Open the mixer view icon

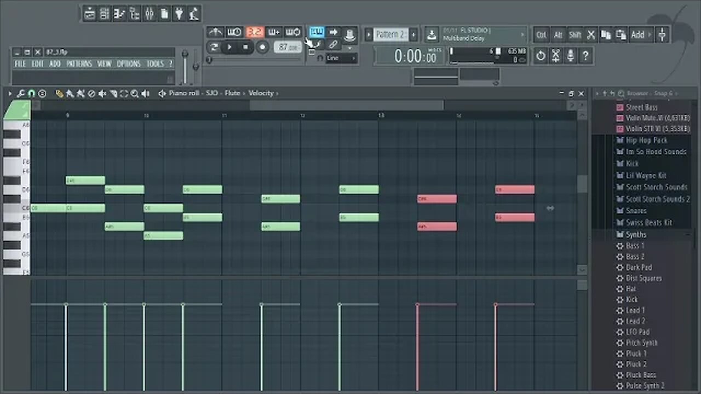point(149,13)
